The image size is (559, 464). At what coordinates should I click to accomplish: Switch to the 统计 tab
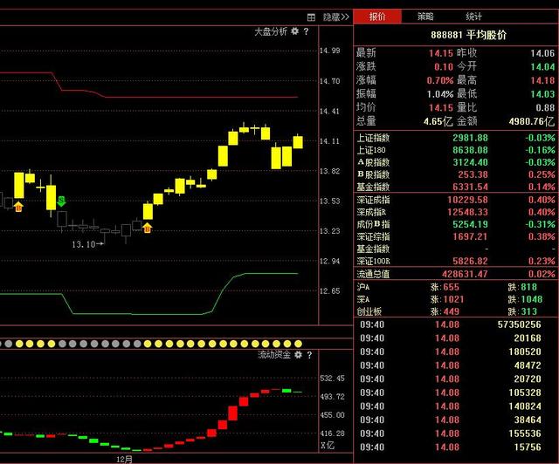pos(473,17)
